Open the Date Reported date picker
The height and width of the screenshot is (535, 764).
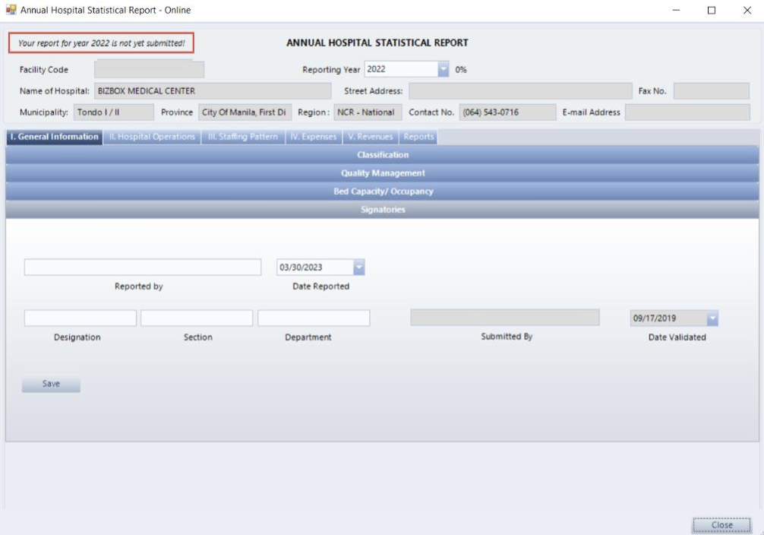click(x=359, y=267)
